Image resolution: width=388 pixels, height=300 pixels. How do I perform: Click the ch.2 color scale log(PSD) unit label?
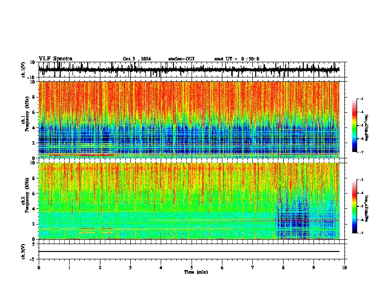coord(367,208)
